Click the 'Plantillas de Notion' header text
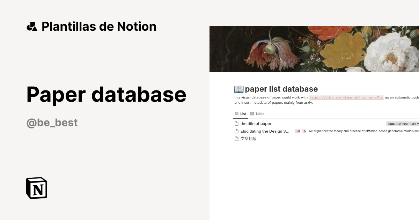The image size is (419, 220). 99,26
